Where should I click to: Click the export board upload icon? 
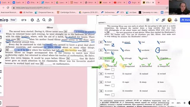(38, 20)
